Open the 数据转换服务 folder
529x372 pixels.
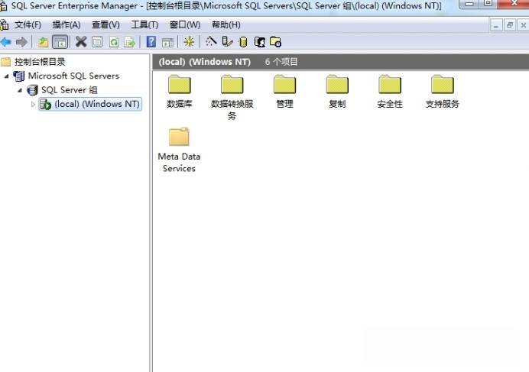pyautogui.click(x=232, y=98)
